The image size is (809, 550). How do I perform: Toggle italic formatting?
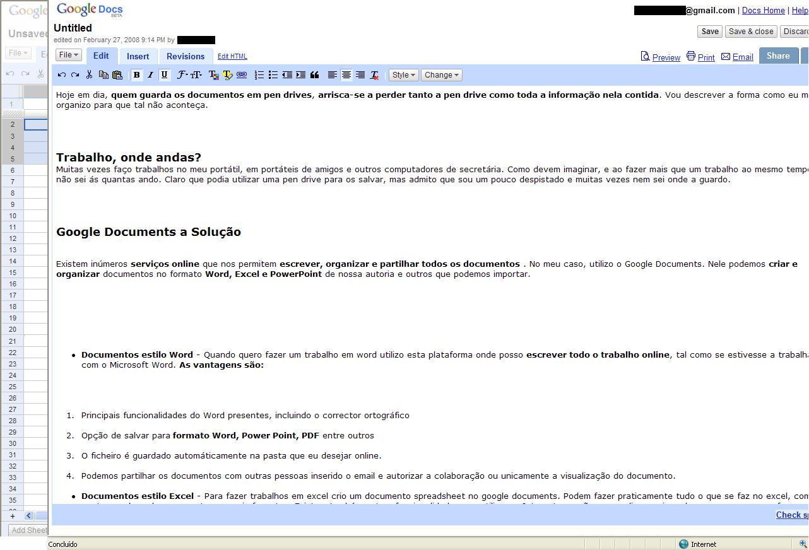pyautogui.click(x=150, y=75)
